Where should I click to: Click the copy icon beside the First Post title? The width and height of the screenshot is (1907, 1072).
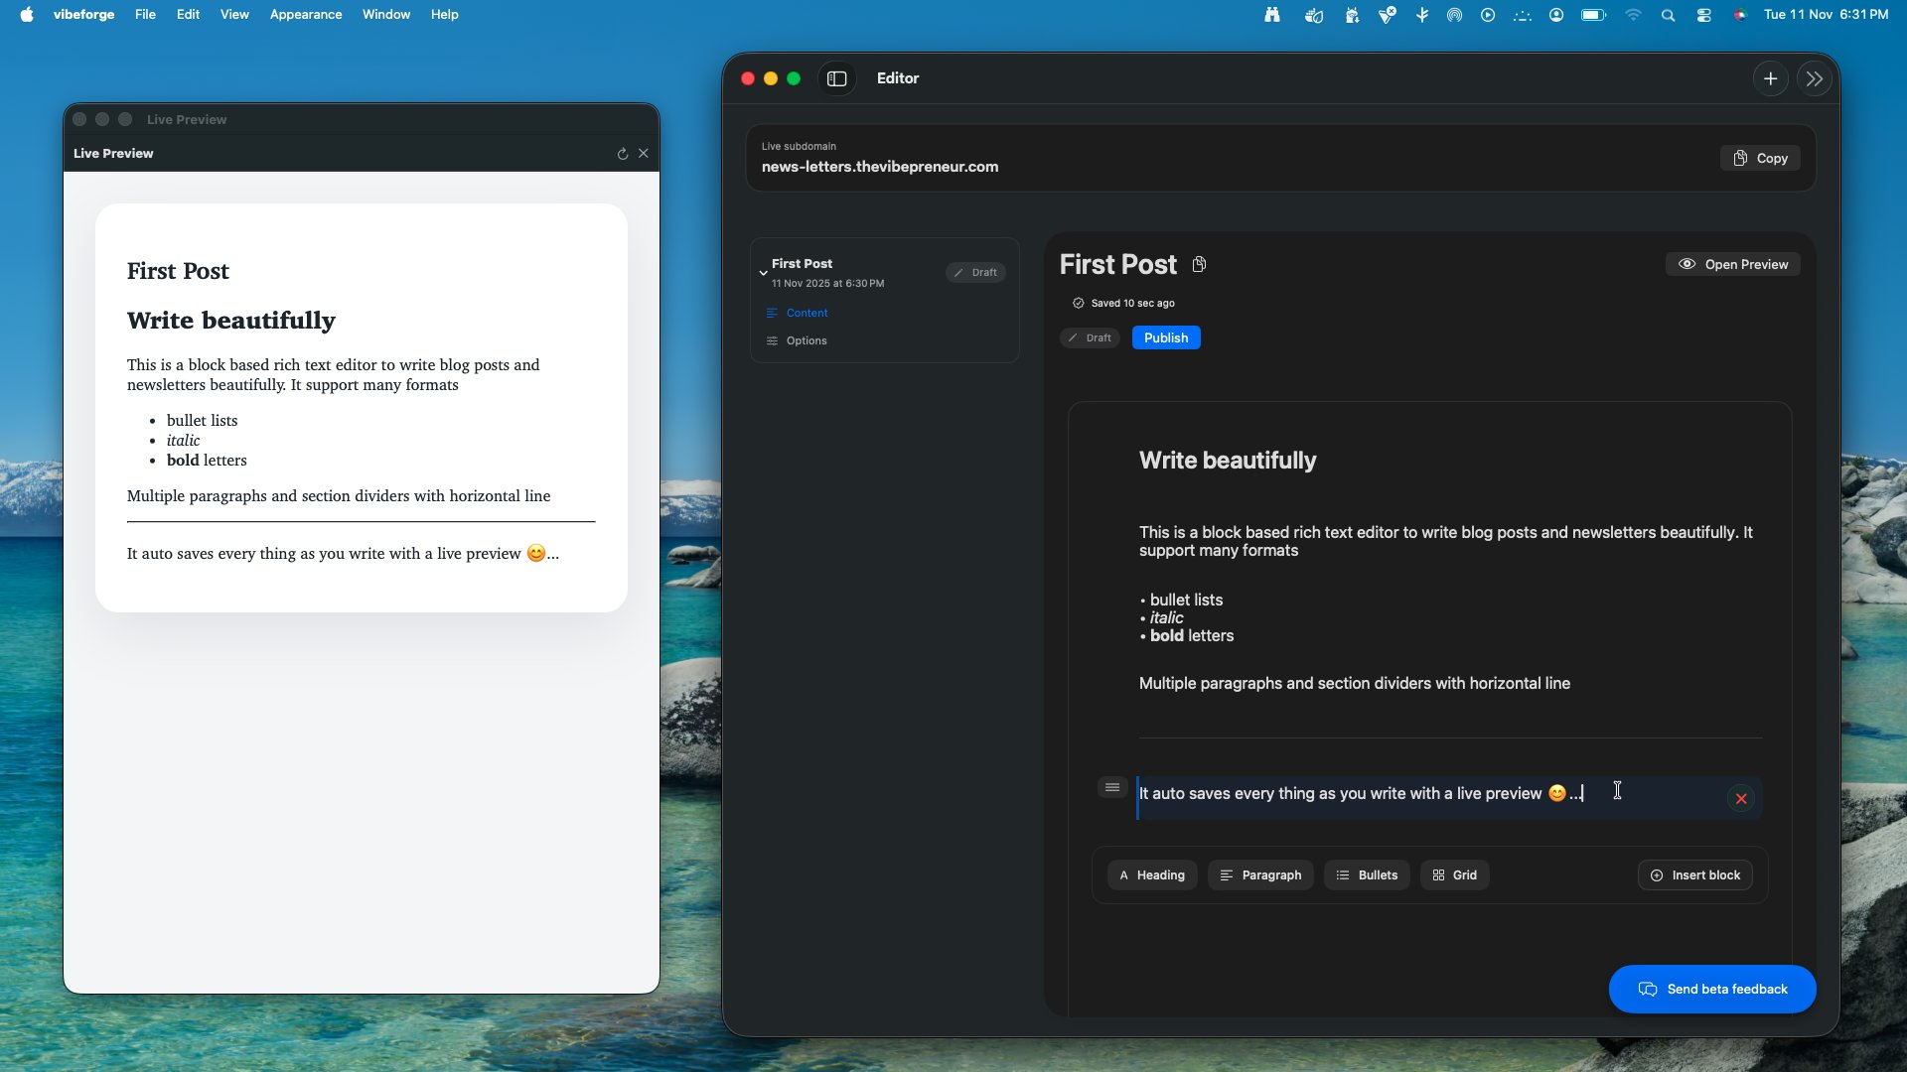1199,264
